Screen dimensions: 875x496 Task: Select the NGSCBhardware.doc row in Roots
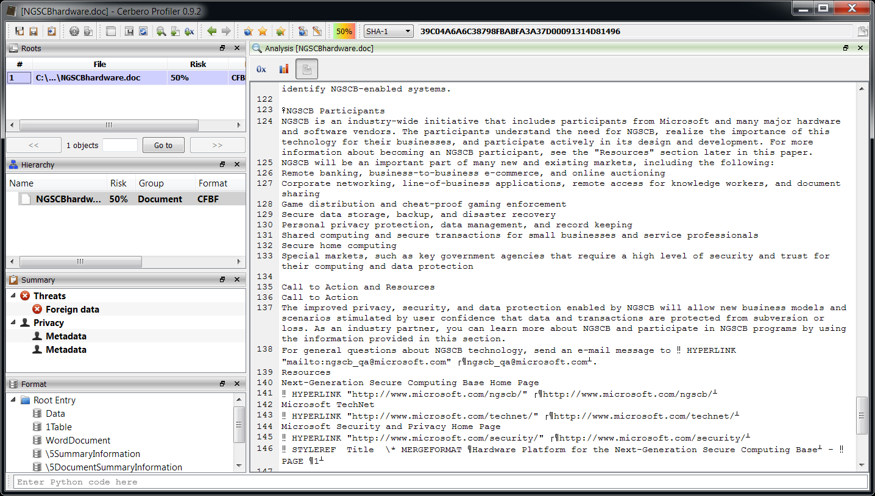point(126,77)
